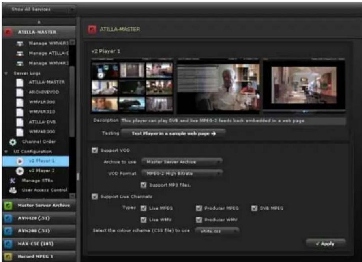The image size is (362, 262).
Task: Open the Show All Services dropdown
Action: [41, 10]
